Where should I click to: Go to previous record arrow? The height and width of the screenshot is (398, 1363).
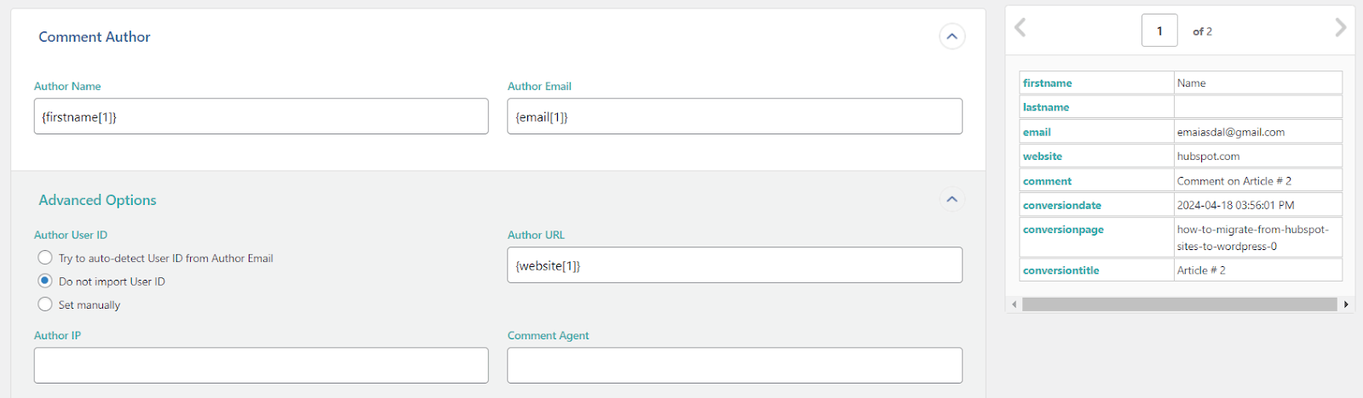[x=1021, y=28]
